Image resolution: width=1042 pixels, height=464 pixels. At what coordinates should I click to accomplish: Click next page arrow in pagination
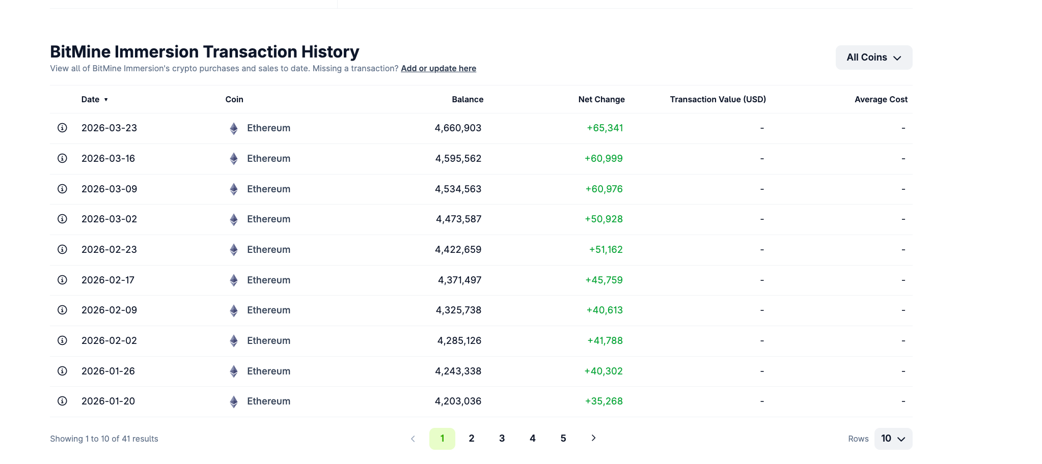pos(593,438)
